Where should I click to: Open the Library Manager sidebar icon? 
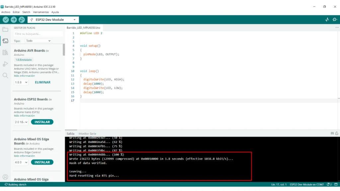5,52
